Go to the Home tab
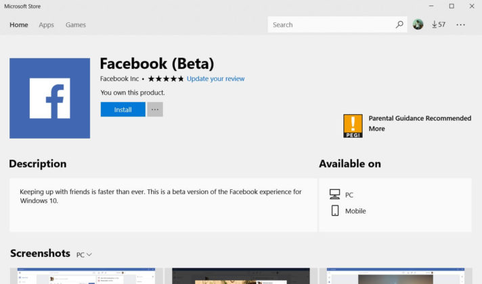Screen dimensions: 482x284 [x=19, y=25]
